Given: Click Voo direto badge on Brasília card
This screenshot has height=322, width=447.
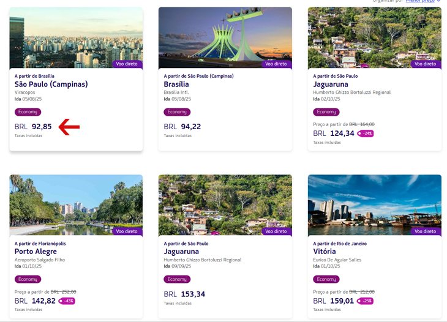Looking at the screenshot, I should coord(277,64).
